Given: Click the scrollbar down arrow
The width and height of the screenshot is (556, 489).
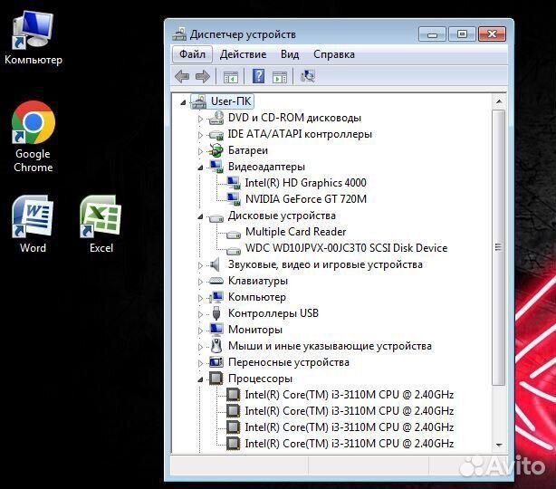Looking at the screenshot, I should click(499, 445).
